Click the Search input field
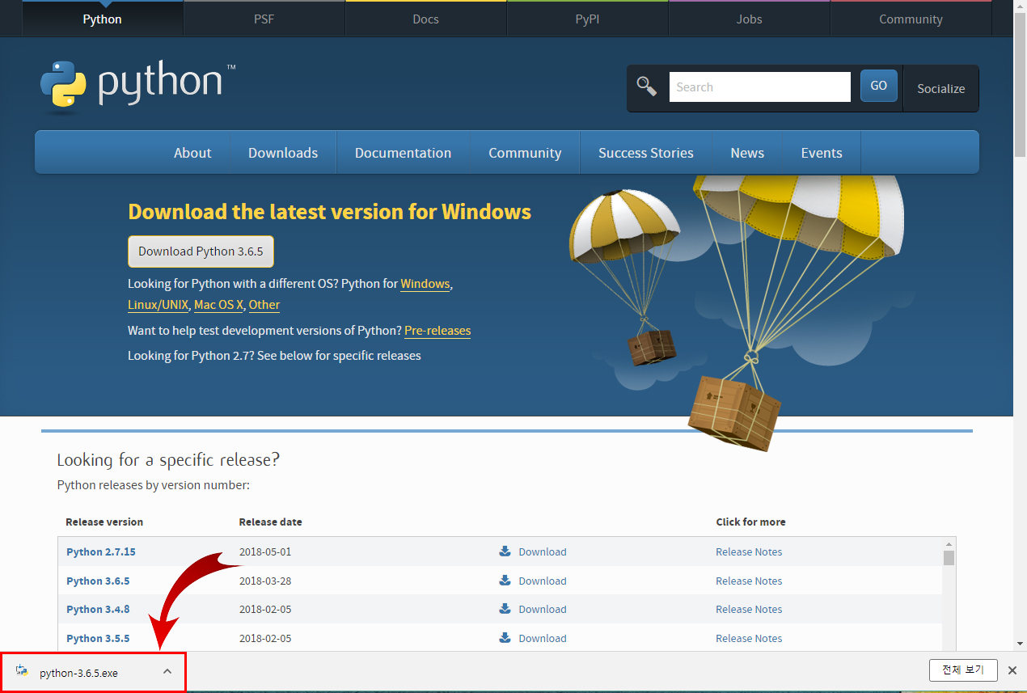This screenshot has height=693, width=1027. pos(760,87)
